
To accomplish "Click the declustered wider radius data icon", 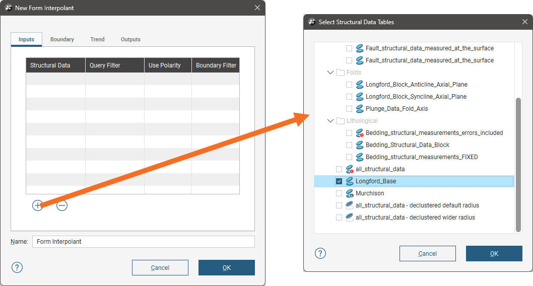I will (x=350, y=218).
